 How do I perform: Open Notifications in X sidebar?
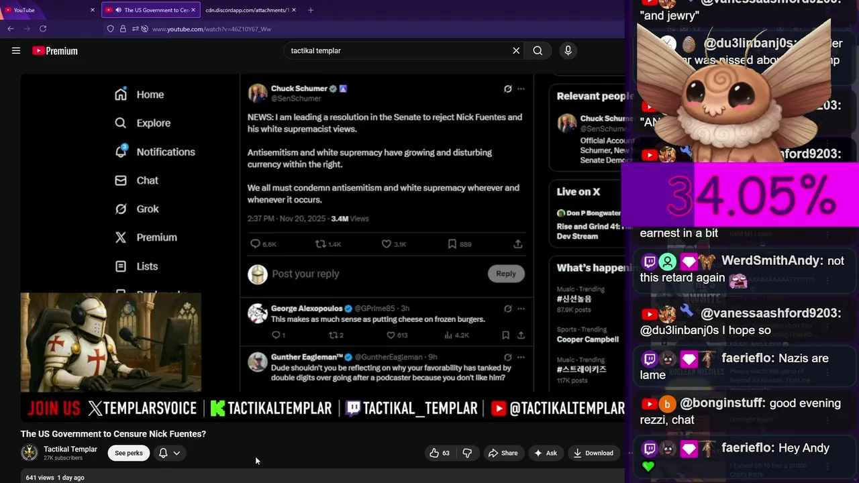tap(154, 152)
